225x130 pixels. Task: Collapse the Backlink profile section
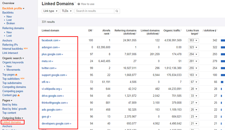point(13,8)
